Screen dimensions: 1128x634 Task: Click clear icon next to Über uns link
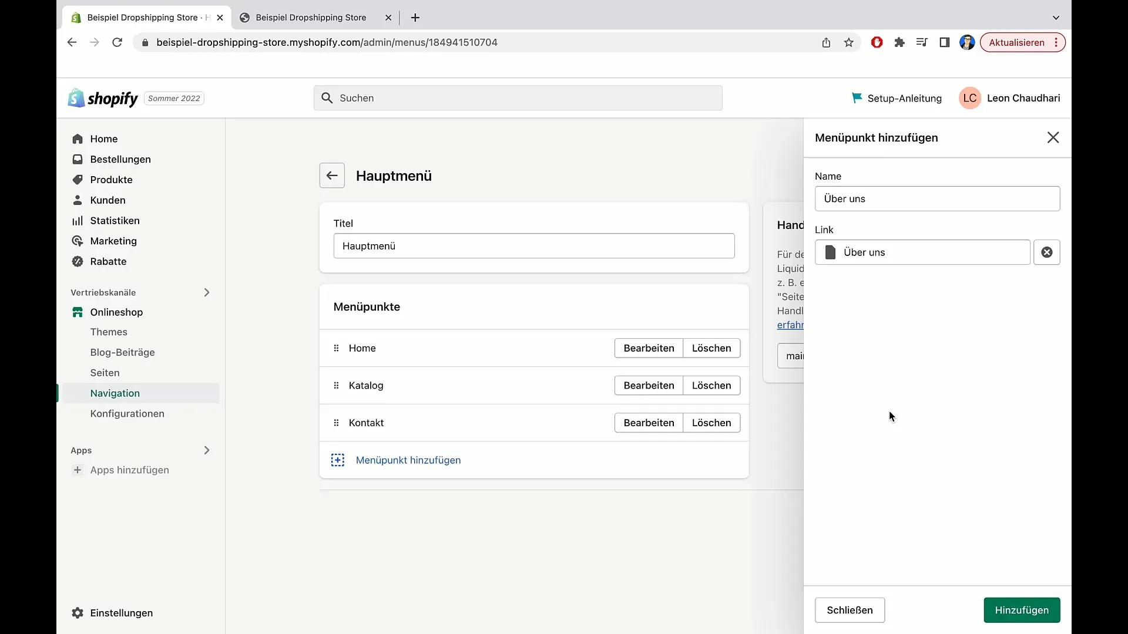pos(1047,252)
